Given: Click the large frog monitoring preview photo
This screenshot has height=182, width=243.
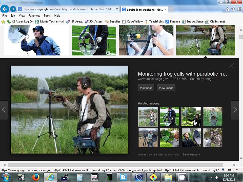Looking at the screenshot, I should (x=69, y=109).
